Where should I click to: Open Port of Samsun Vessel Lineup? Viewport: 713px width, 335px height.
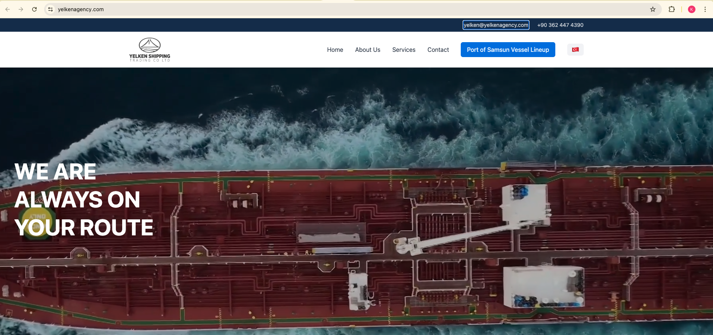click(x=508, y=50)
